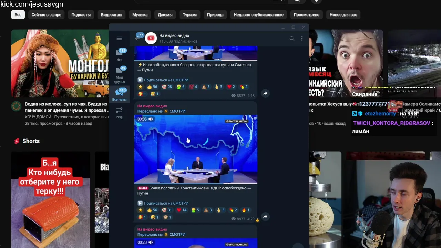The image size is (441, 248).
Task: Select the Недавно опубликованные chip on YouTube
Action: 258,15
